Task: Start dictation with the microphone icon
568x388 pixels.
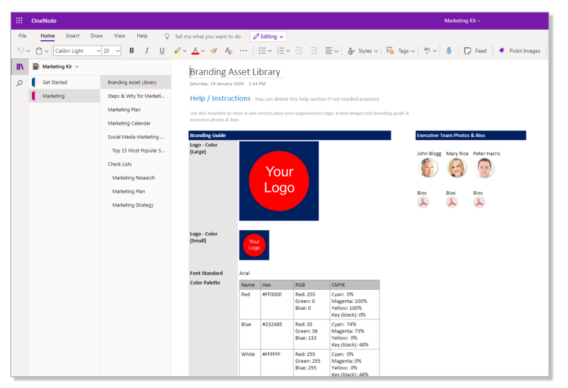Action: 449,51
